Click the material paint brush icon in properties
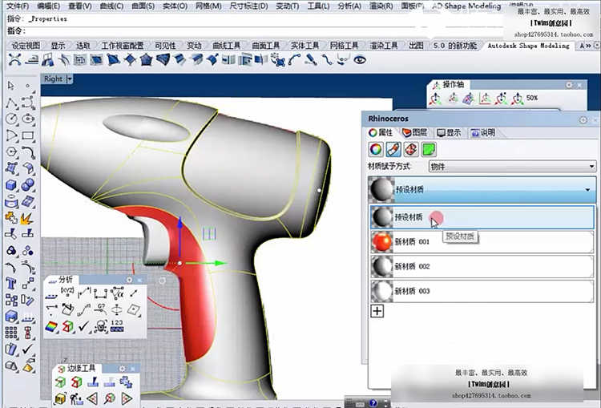This screenshot has width=601, height=408. pos(393,149)
